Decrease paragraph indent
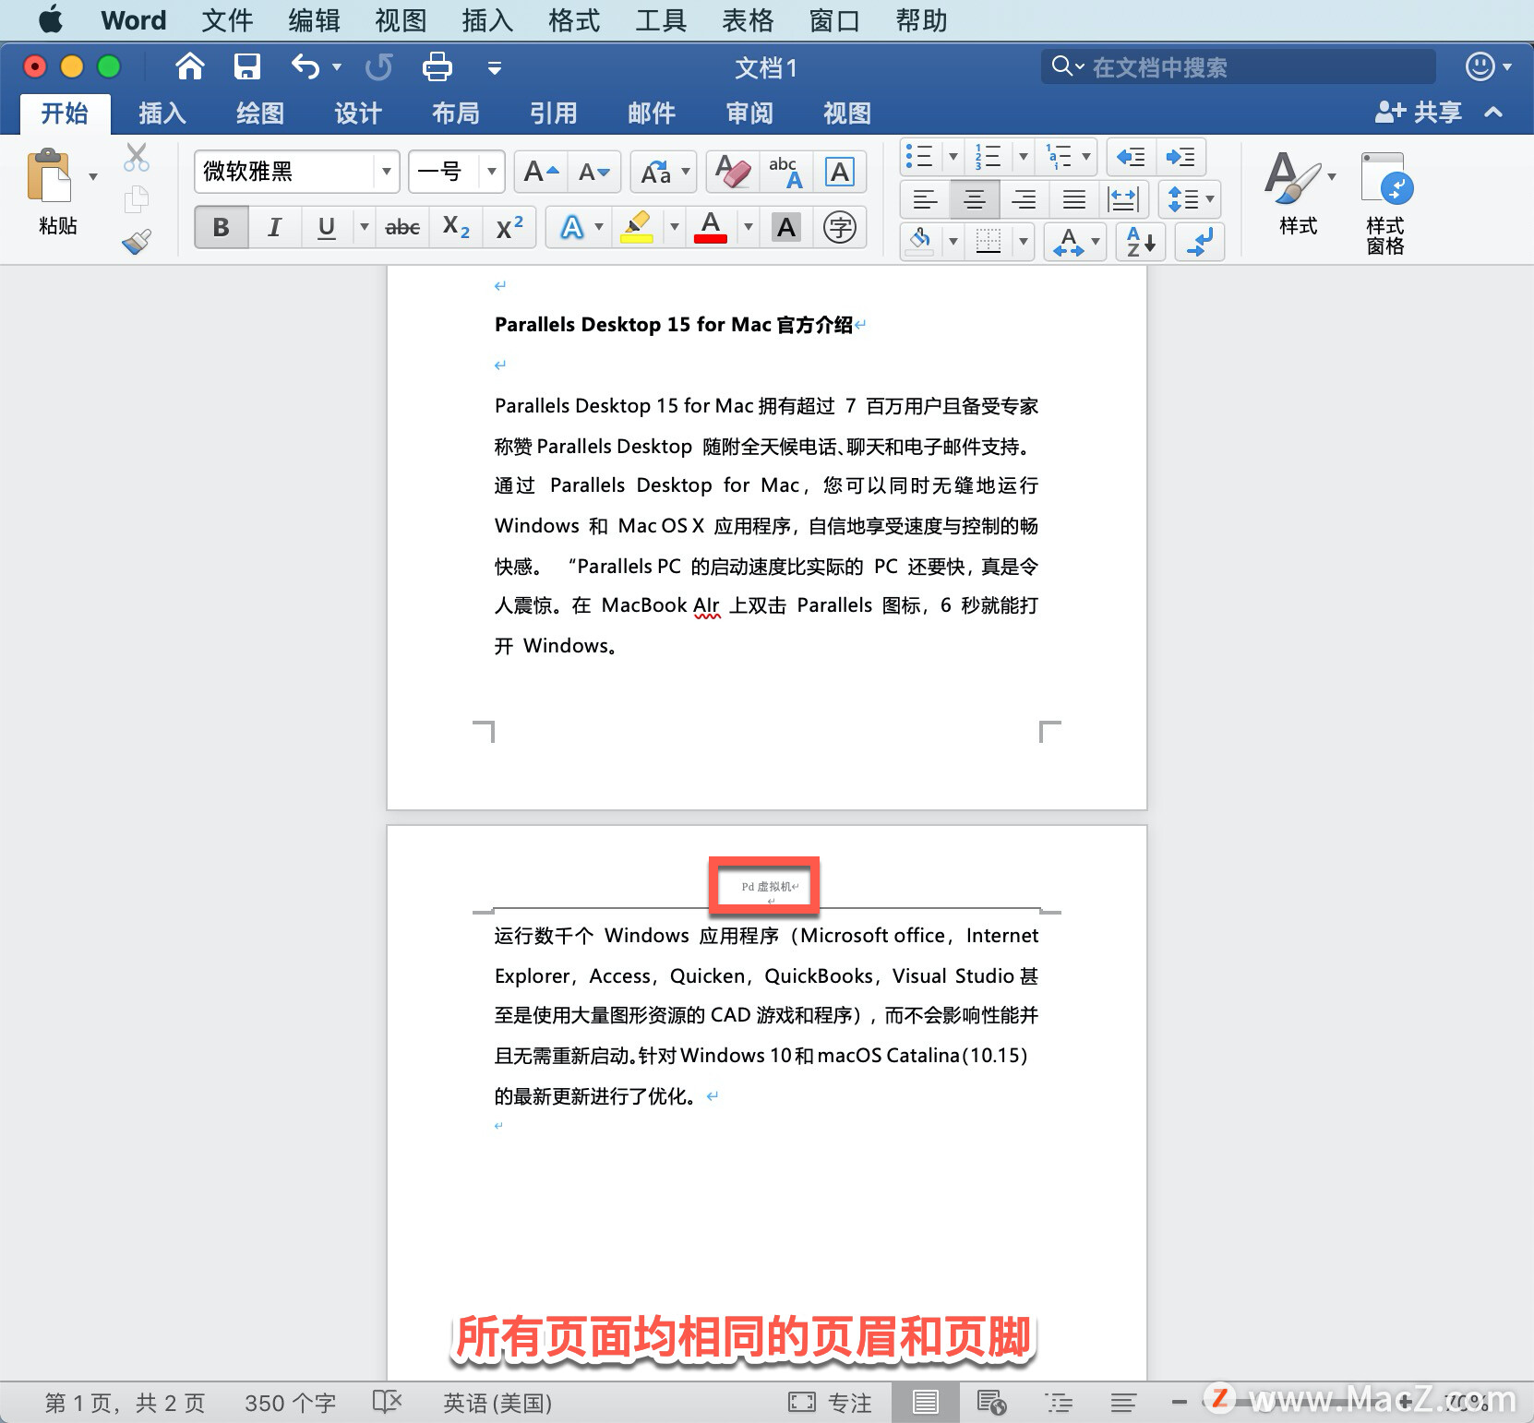Screen dimensions: 1534x1423 pyautogui.click(x=1131, y=157)
